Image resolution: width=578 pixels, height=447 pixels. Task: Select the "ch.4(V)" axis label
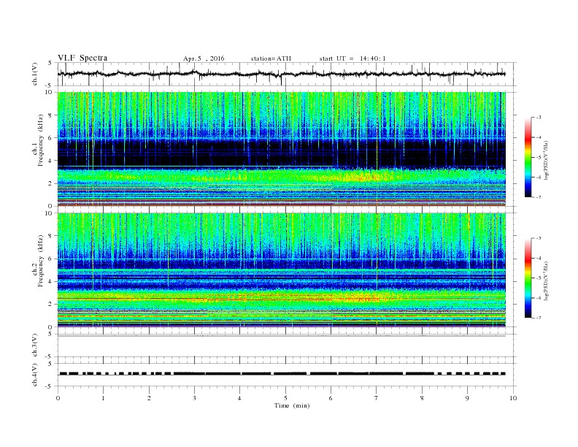click(x=35, y=375)
